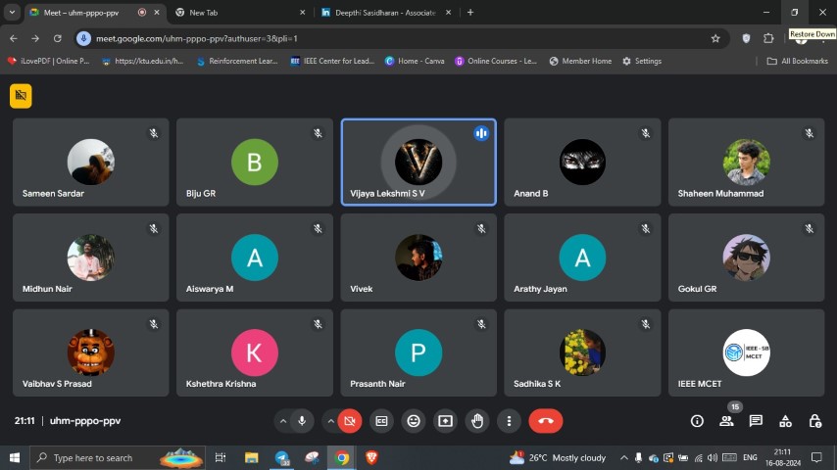Expand video settings arrow beside camera
Image resolution: width=837 pixels, height=470 pixels.
tap(330, 421)
